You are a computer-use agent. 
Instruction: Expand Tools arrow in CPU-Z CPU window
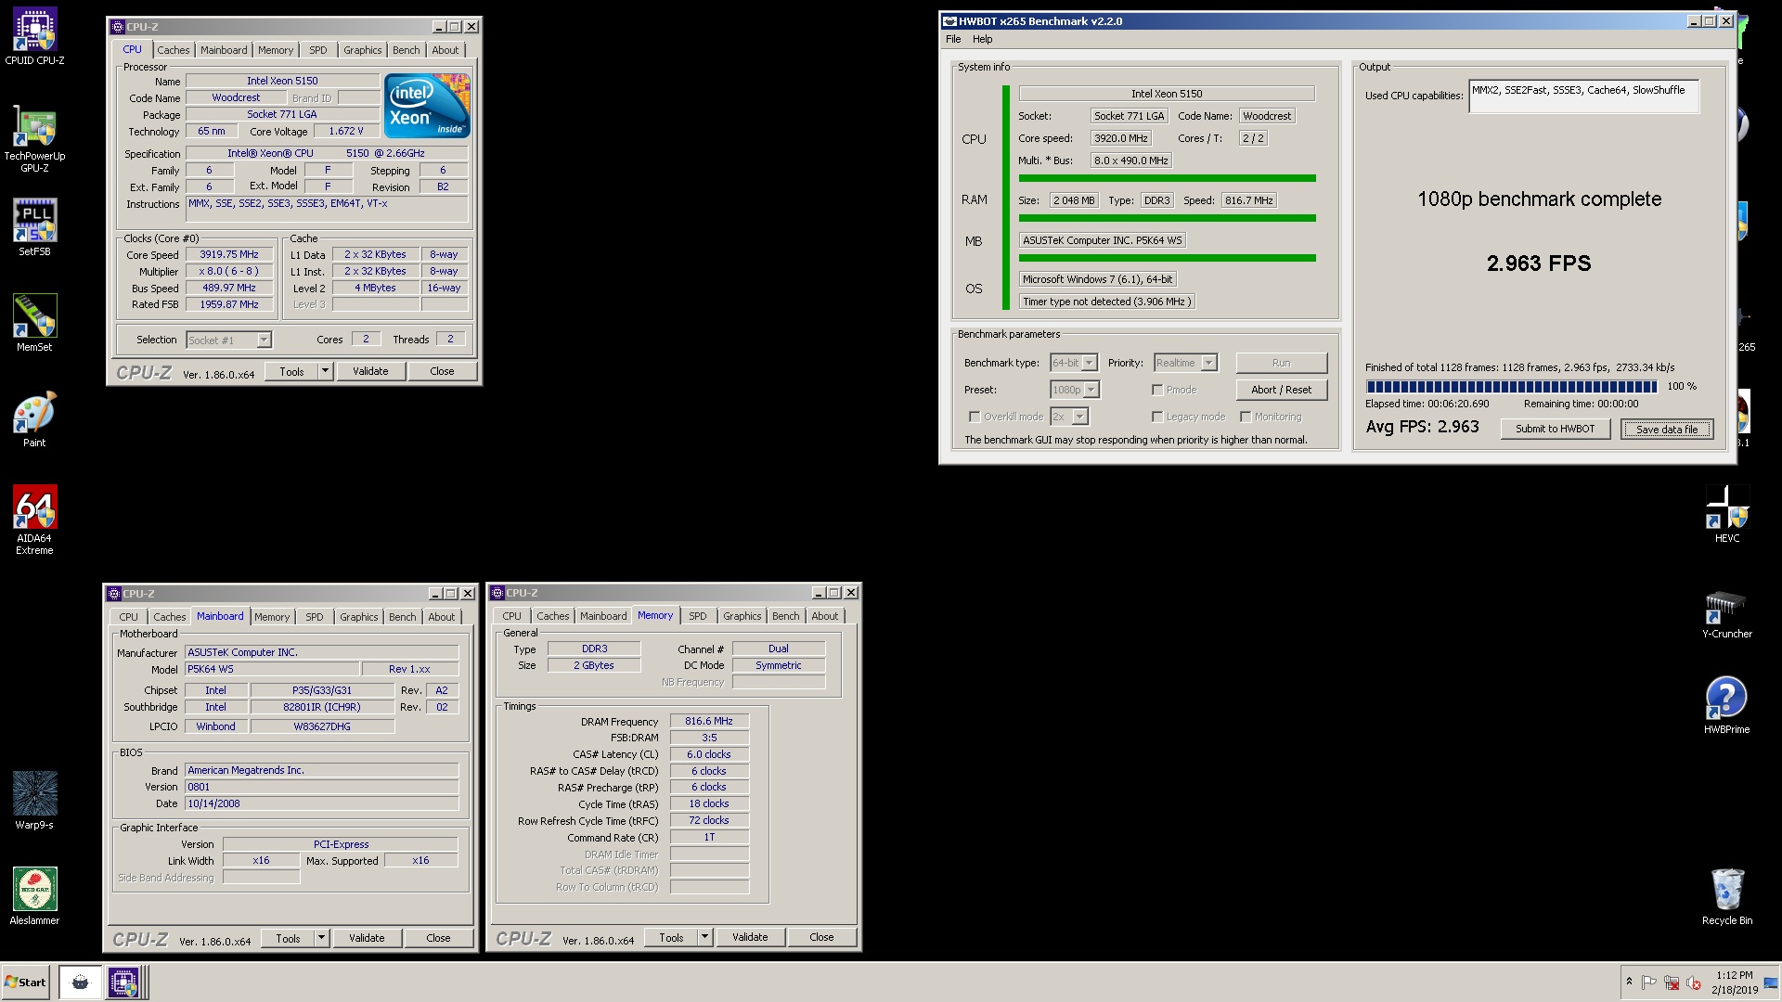(325, 371)
